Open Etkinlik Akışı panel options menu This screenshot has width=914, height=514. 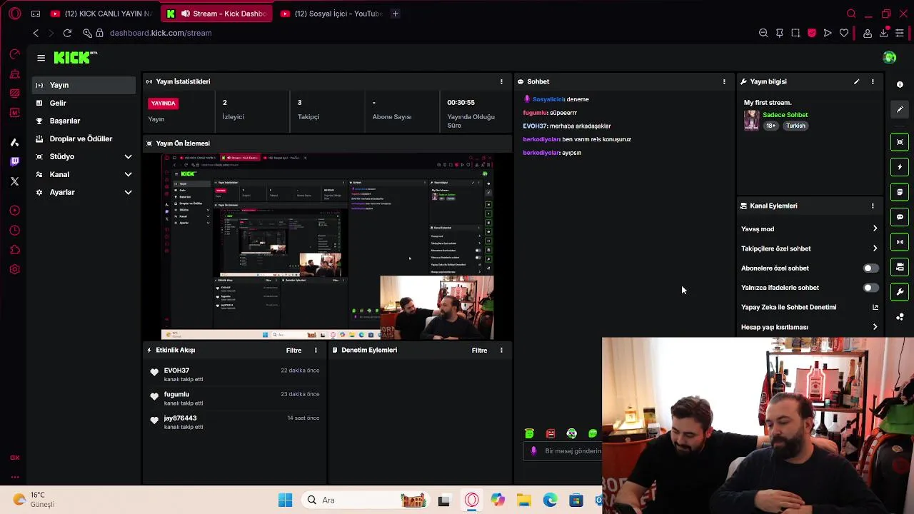pyautogui.click(x=316, y=351)
